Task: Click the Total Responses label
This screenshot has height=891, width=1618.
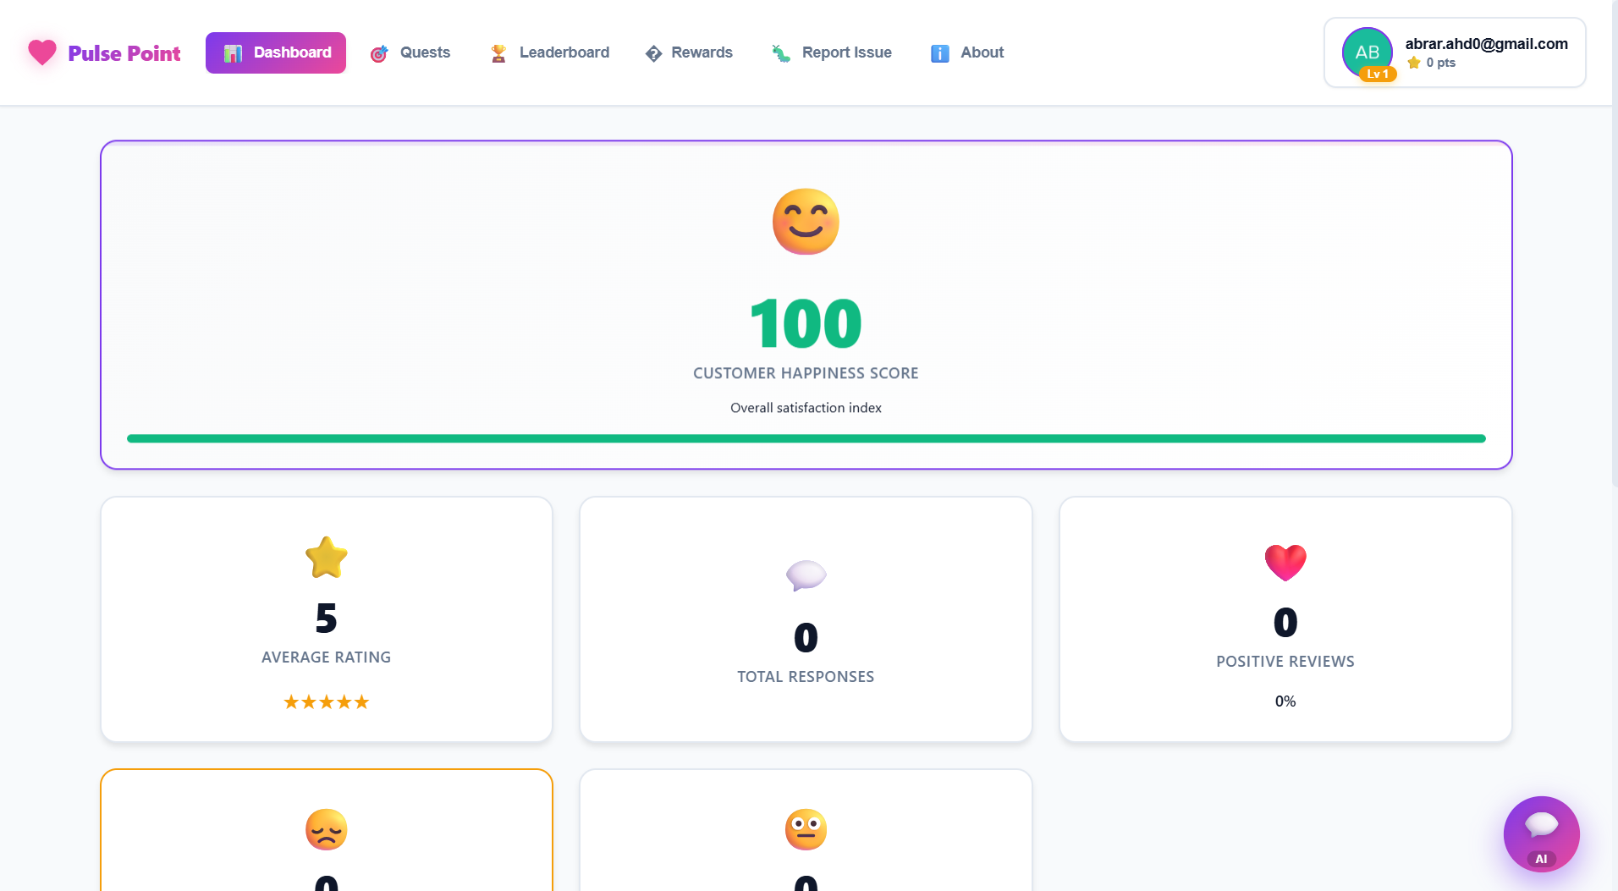Action: 806,677
